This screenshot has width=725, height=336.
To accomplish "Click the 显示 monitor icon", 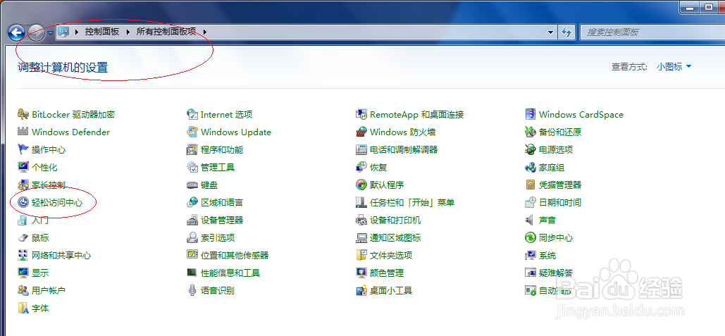I will [23, 273].
